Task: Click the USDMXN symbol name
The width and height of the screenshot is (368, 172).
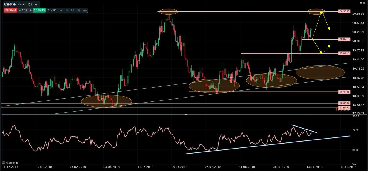Action: point(10,4)
